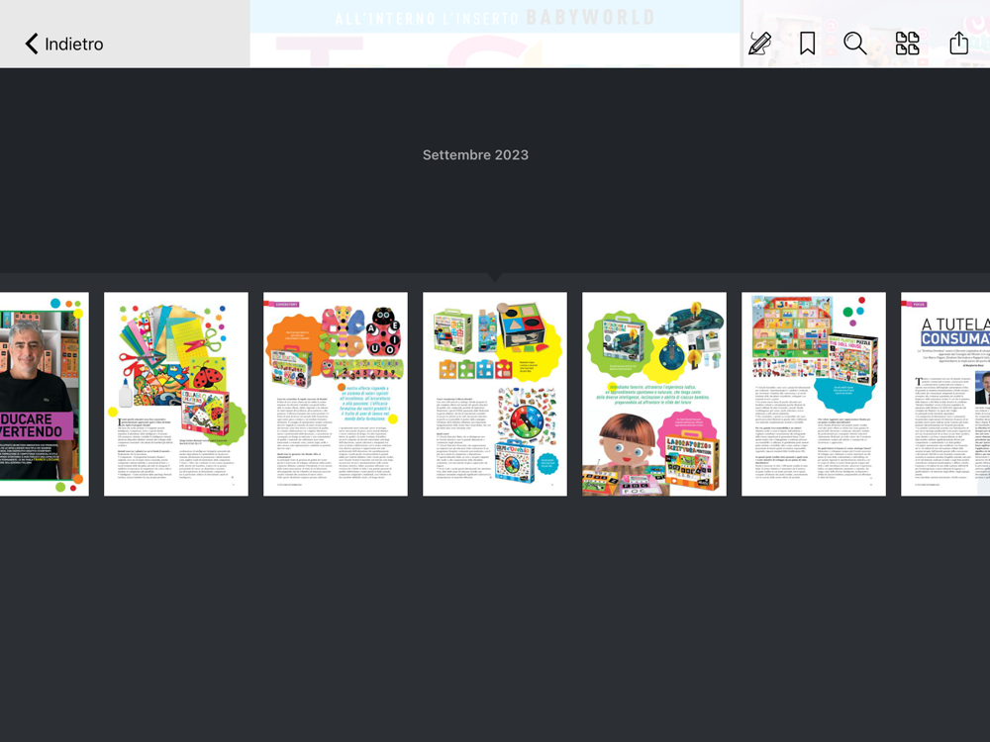Open the annotation pencil tool
The height and width of the screenshot is (742, 990).
point(759,43)
